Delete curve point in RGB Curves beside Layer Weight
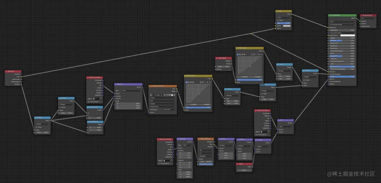The width and height of the screenshot is (381, 183). point(261,55)
